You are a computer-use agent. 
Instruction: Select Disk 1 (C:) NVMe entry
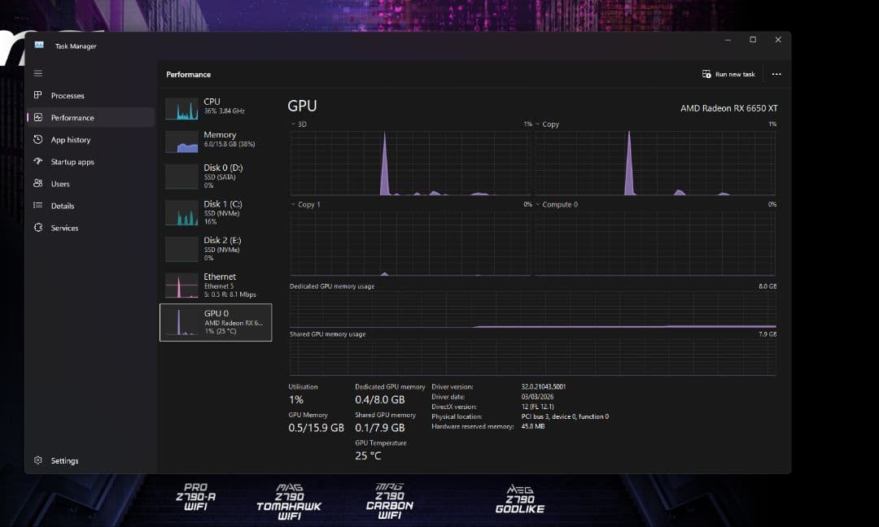pyautogui.click(x=216, y=212)
